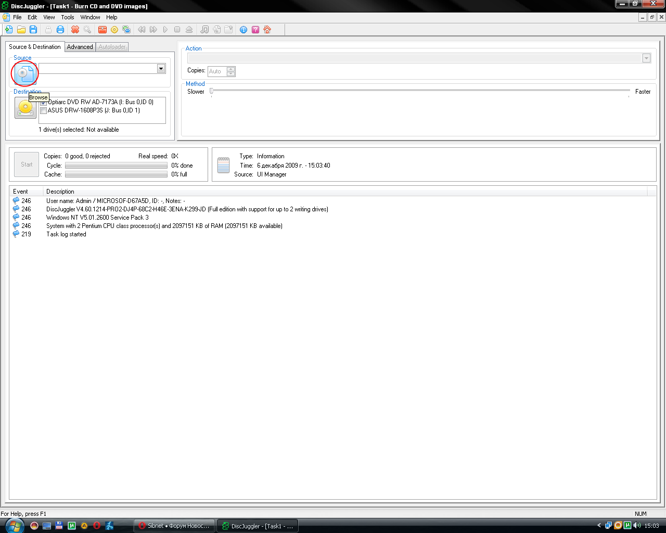This screenshot has width=666, height=533.
Task: Click the stop toolbar button
Action: coord(177,30)
